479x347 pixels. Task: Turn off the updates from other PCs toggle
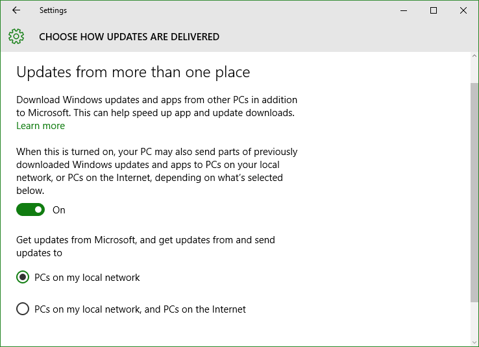tap(31, 209)
